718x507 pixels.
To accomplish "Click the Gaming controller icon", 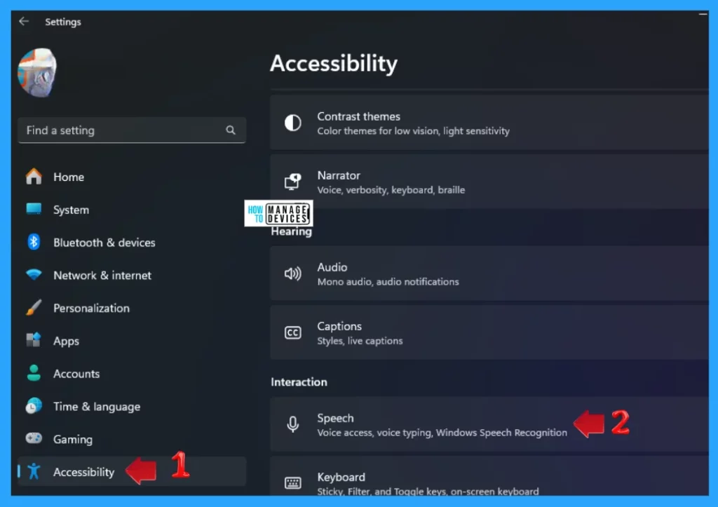I will (x=34, y=438).
